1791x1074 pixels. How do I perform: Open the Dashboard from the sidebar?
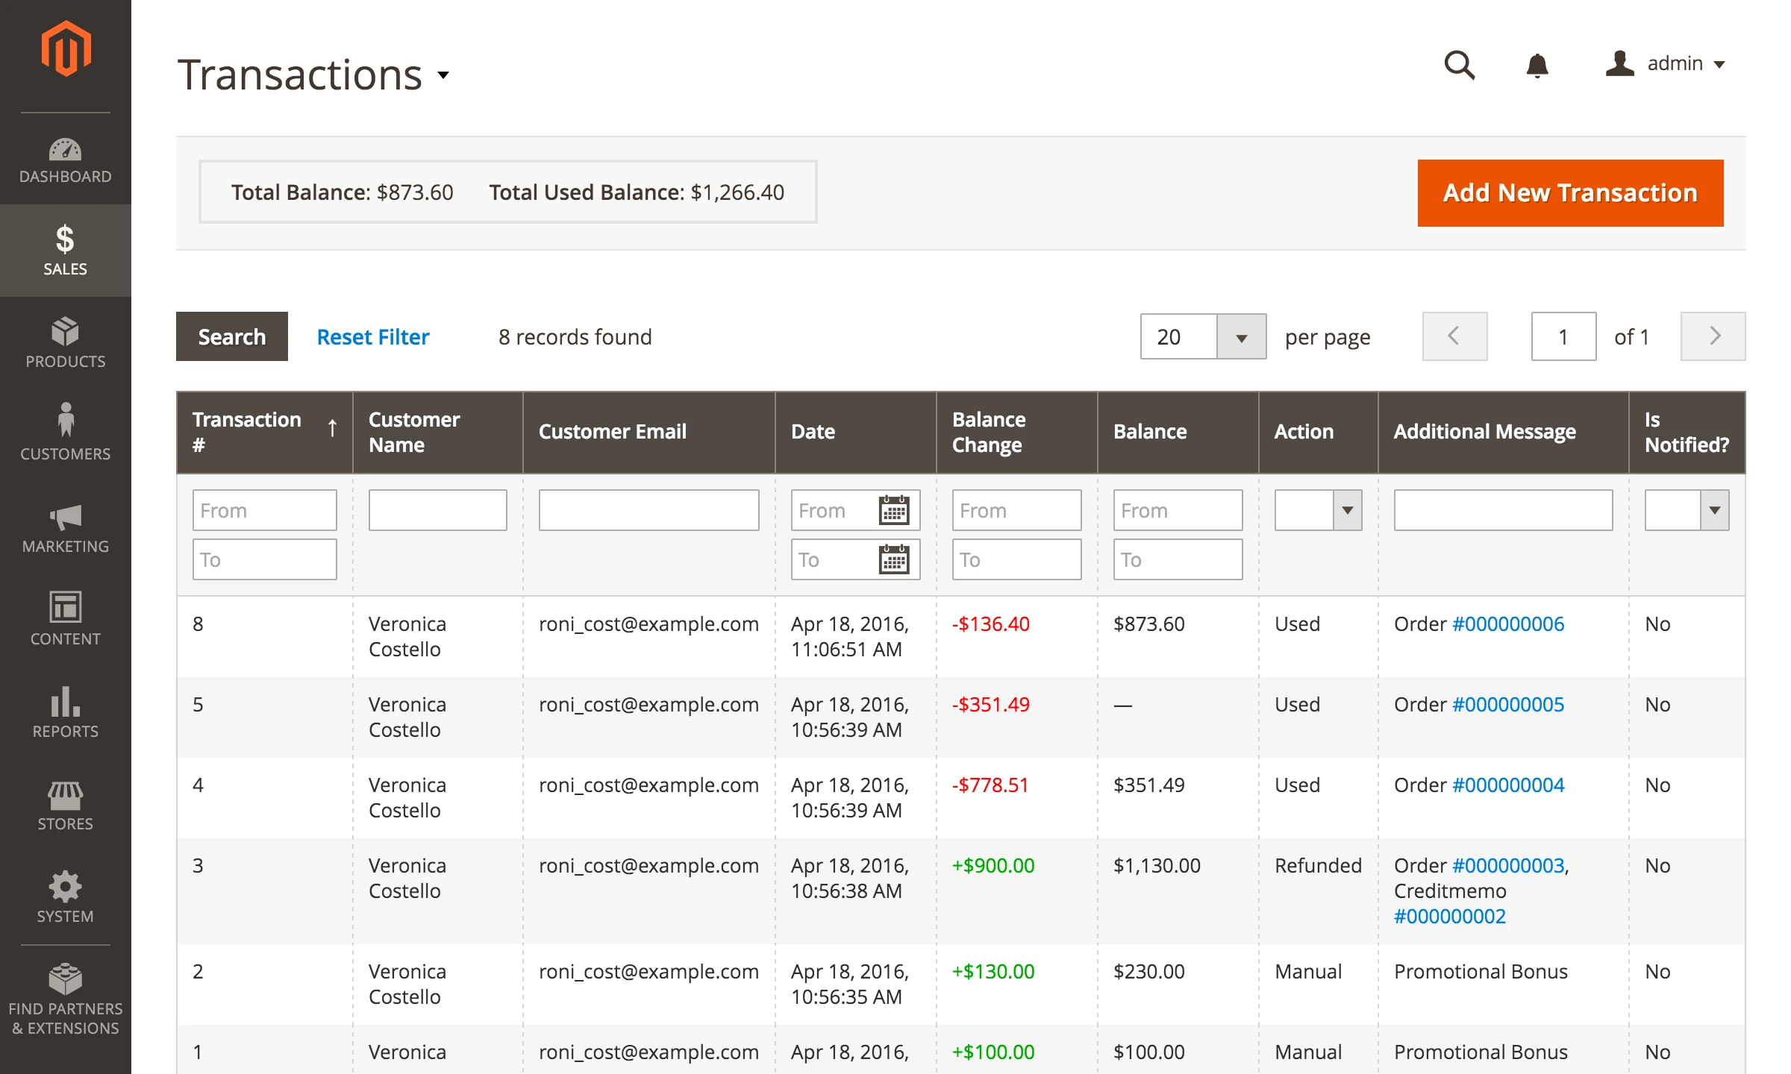pos(65,159)
